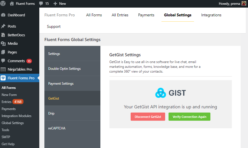The image size is (248, 148).
Task: Click the Posts pushpin icon
Action: [3, 26]
